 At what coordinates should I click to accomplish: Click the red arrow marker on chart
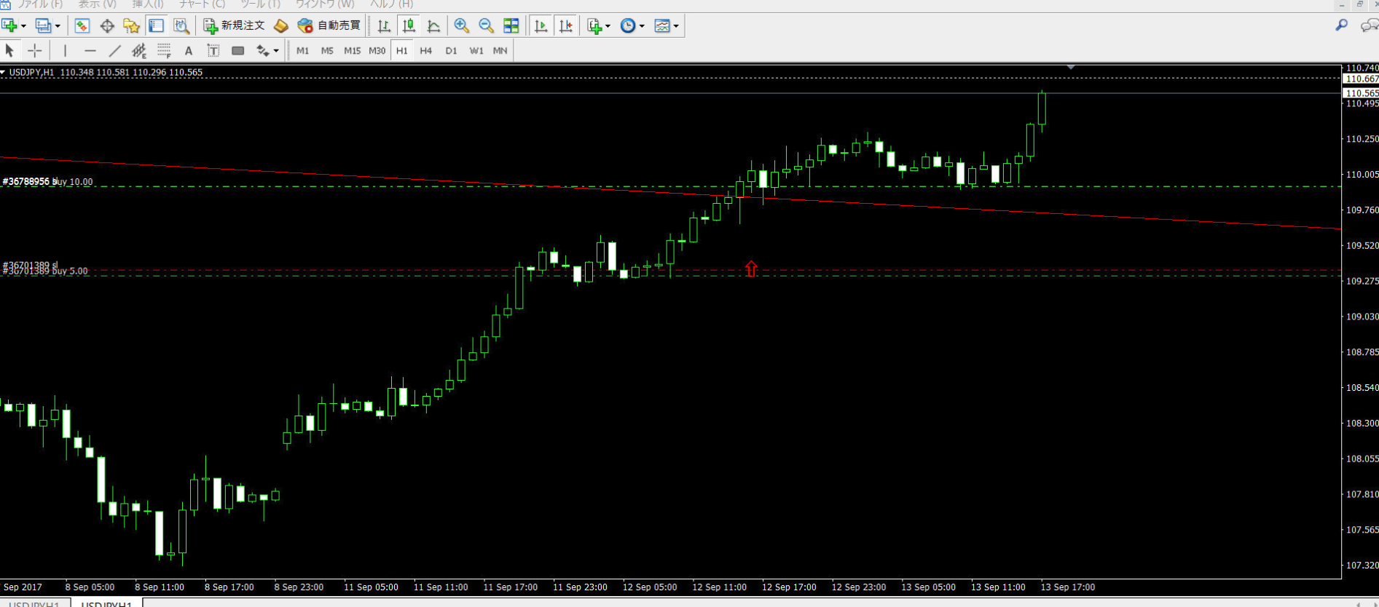(751, 269)
